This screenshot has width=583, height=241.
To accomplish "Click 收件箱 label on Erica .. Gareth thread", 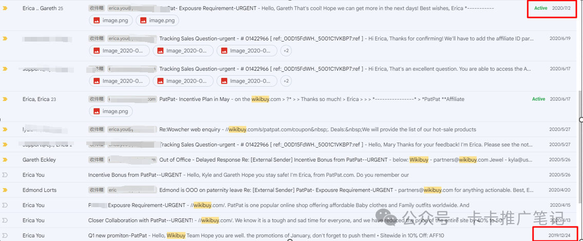I will [x=97, y=8].
